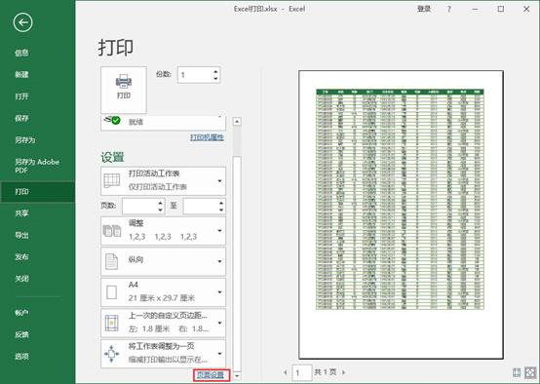
Task: Expand the 调整 collation dropdown
Action: pyautogui.click(x=163, y=230)
